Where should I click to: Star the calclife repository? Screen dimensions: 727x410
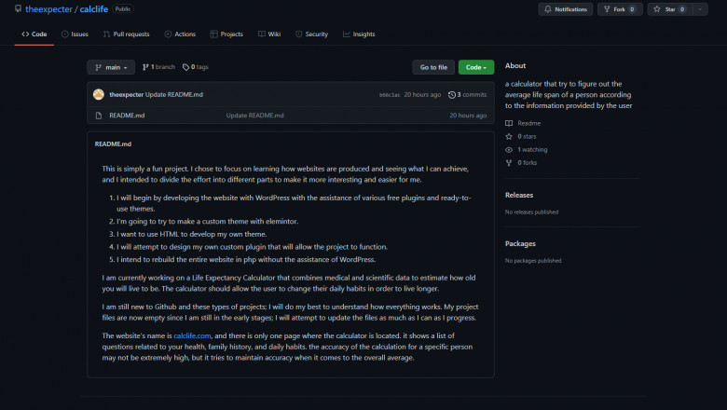pyautogui.click(x=663, y=9)
